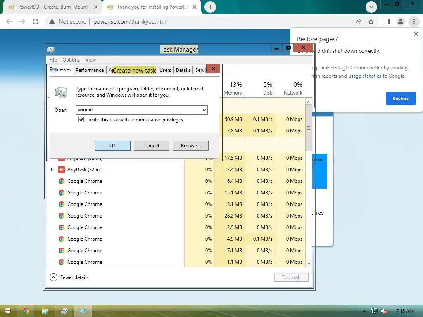Viewport: 423px width, 317px height.
Task: Switch to the Users tab
Action: pyautogui.click(x=165, y=70)
